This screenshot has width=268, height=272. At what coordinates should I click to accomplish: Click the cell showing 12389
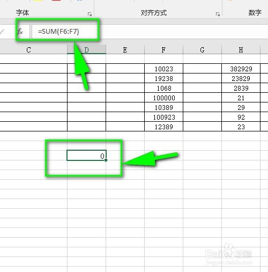point(163,127)
